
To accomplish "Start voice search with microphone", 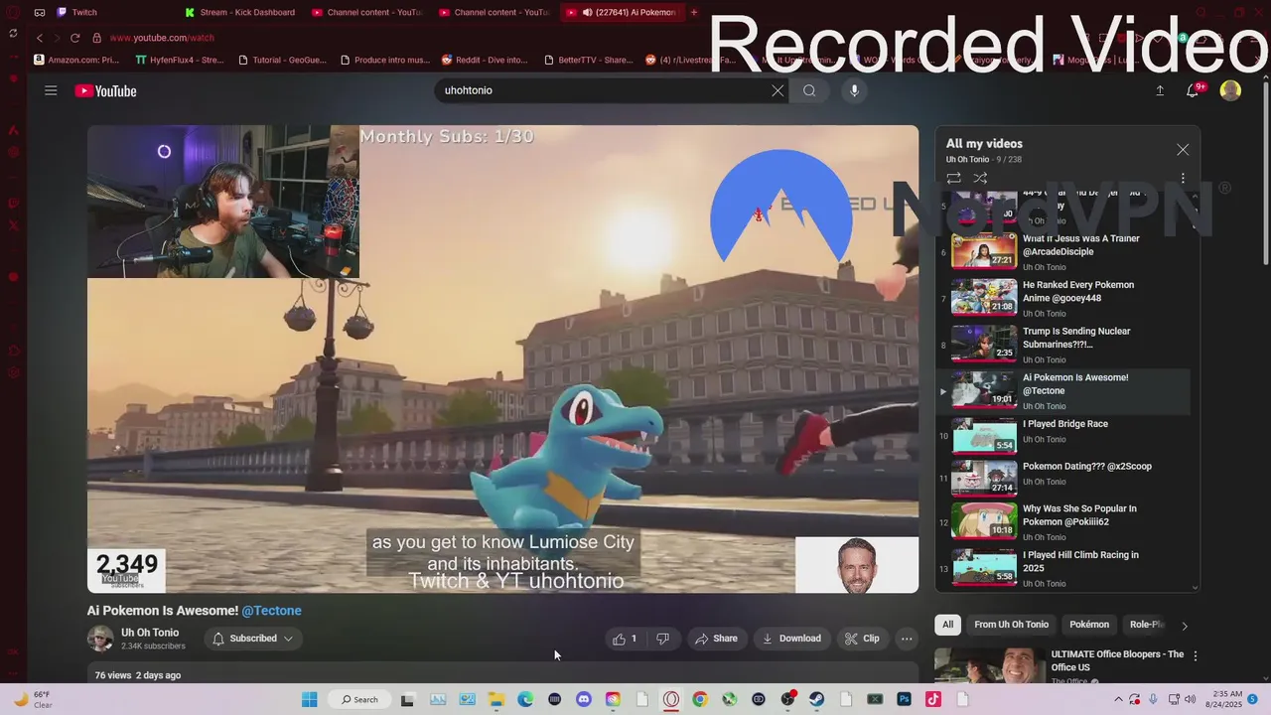I will coord(854,90).
